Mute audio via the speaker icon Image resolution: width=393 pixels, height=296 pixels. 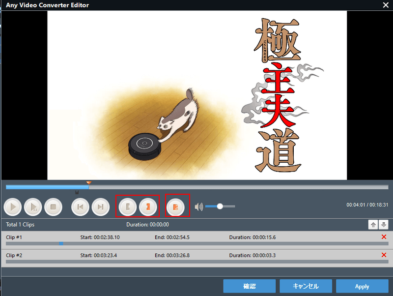click(x=199, y=207)
